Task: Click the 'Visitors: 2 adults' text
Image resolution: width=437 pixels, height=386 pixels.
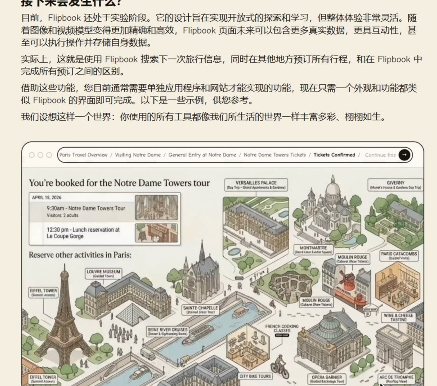Action: (63, 215)
